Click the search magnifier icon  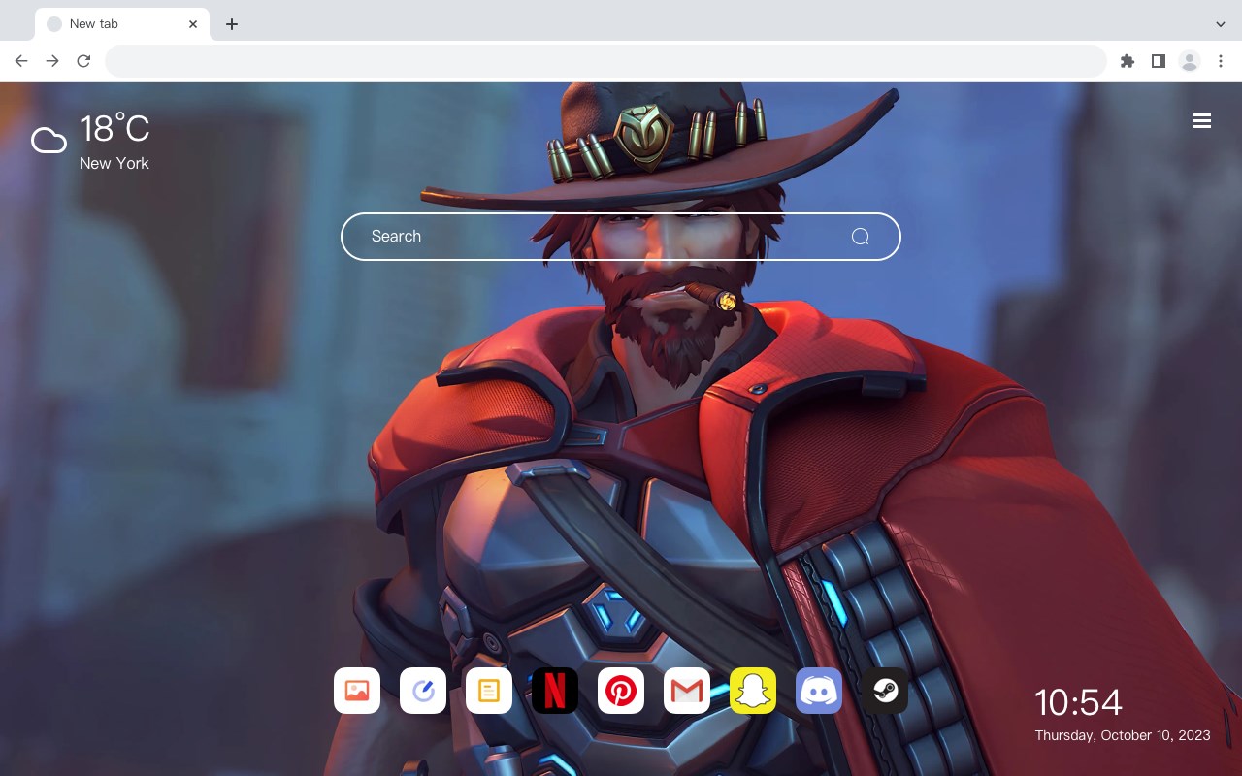pos(860,237)
